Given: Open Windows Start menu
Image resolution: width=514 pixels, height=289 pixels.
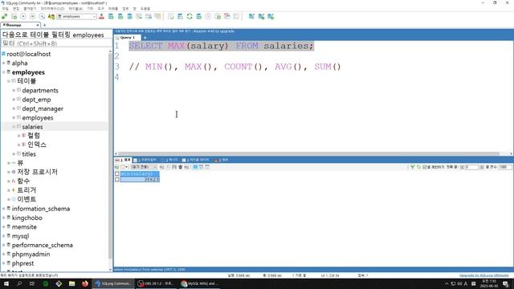Looking at the screenshot, I should [x=6, y=283].
